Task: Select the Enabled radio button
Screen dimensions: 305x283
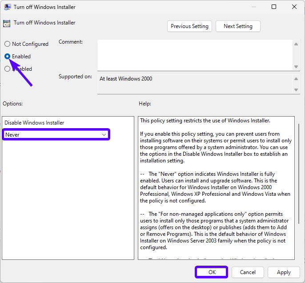Action: (7, 56)
